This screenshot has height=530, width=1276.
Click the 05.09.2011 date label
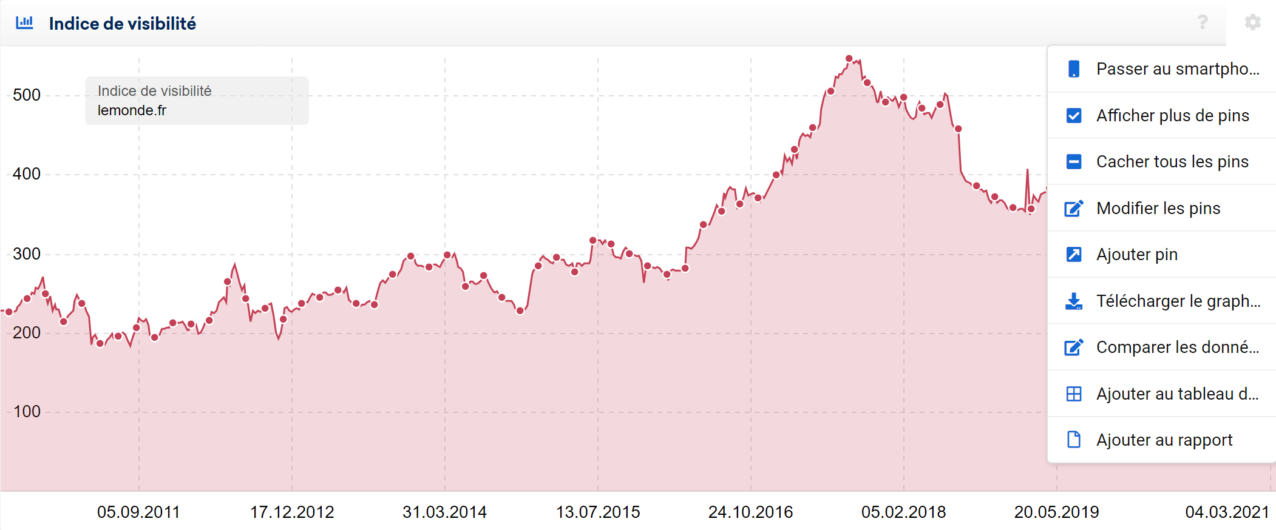coord(138,512)
